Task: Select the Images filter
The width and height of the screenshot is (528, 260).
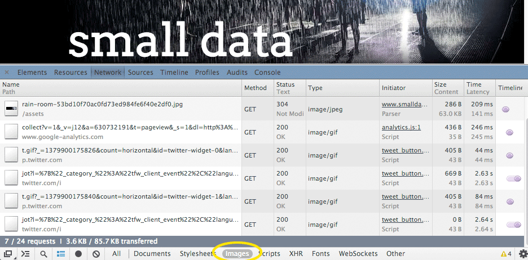Action: tap(237, 254)
